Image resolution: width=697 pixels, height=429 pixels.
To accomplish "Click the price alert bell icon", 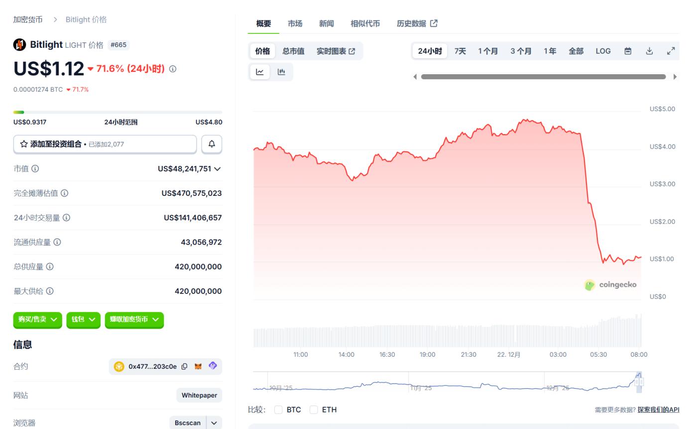I will [212, 144].
